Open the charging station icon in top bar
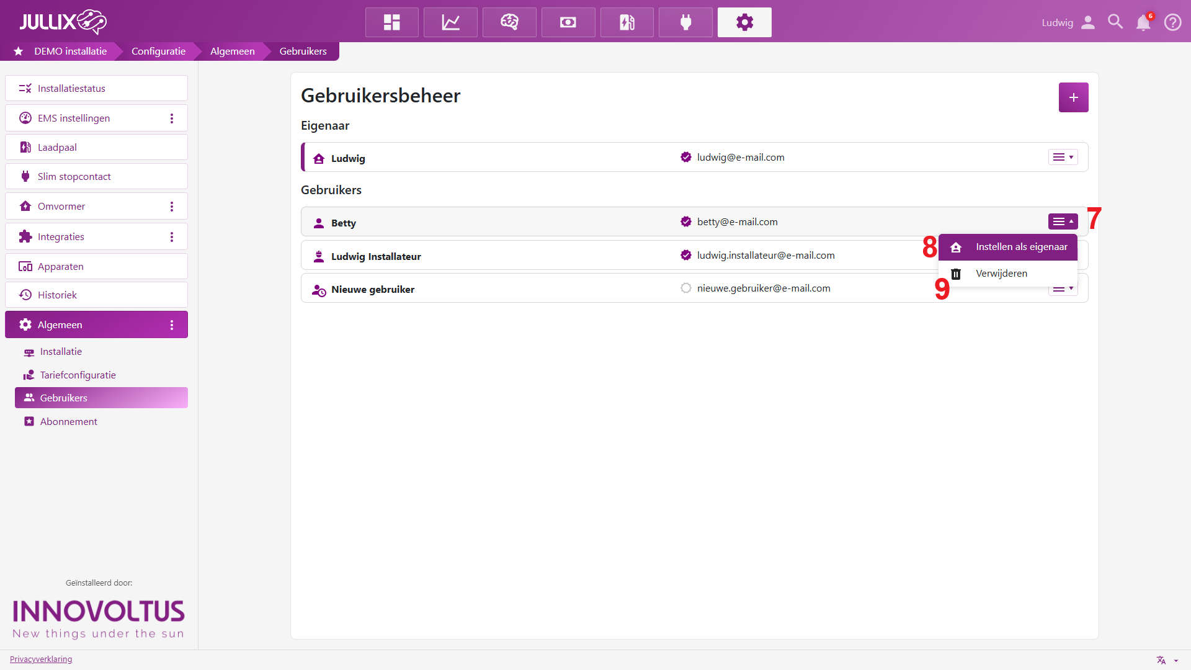 click(x=627, y=22)
